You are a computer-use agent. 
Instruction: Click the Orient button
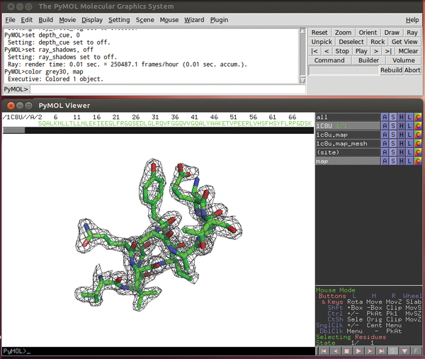[x=368, y=33]
